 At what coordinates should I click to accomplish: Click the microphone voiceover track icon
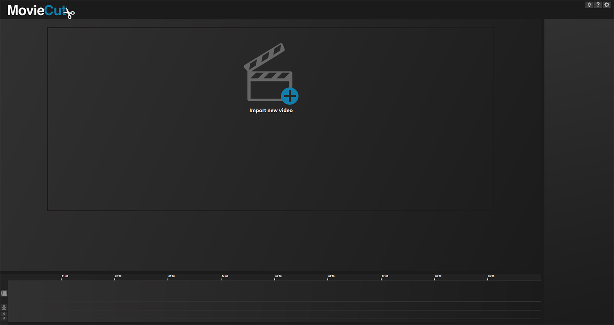(x=4, y=307)
